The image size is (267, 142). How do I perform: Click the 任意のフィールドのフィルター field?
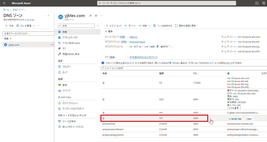tap(29, 34)
